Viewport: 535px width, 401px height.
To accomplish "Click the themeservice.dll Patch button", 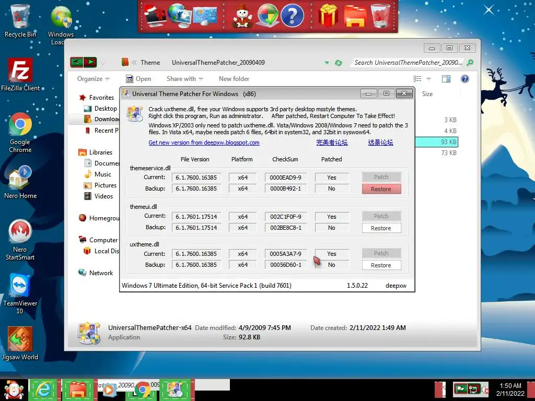I will click(381, 177).
